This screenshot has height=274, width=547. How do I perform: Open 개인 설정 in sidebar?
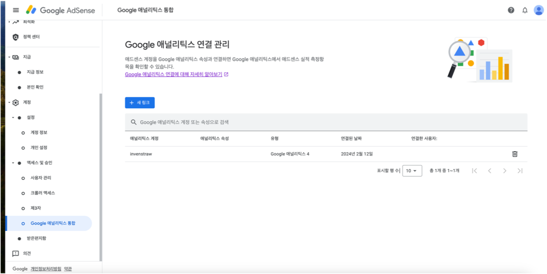click(x=39, y=148)
